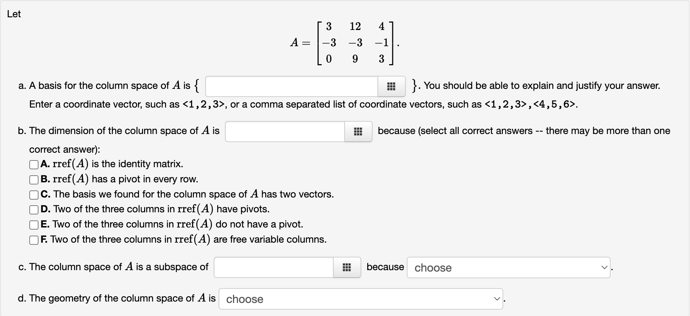Check option C about basis having two vectors
The height and width of the screenshot is (316, 690).
[34, 194]
